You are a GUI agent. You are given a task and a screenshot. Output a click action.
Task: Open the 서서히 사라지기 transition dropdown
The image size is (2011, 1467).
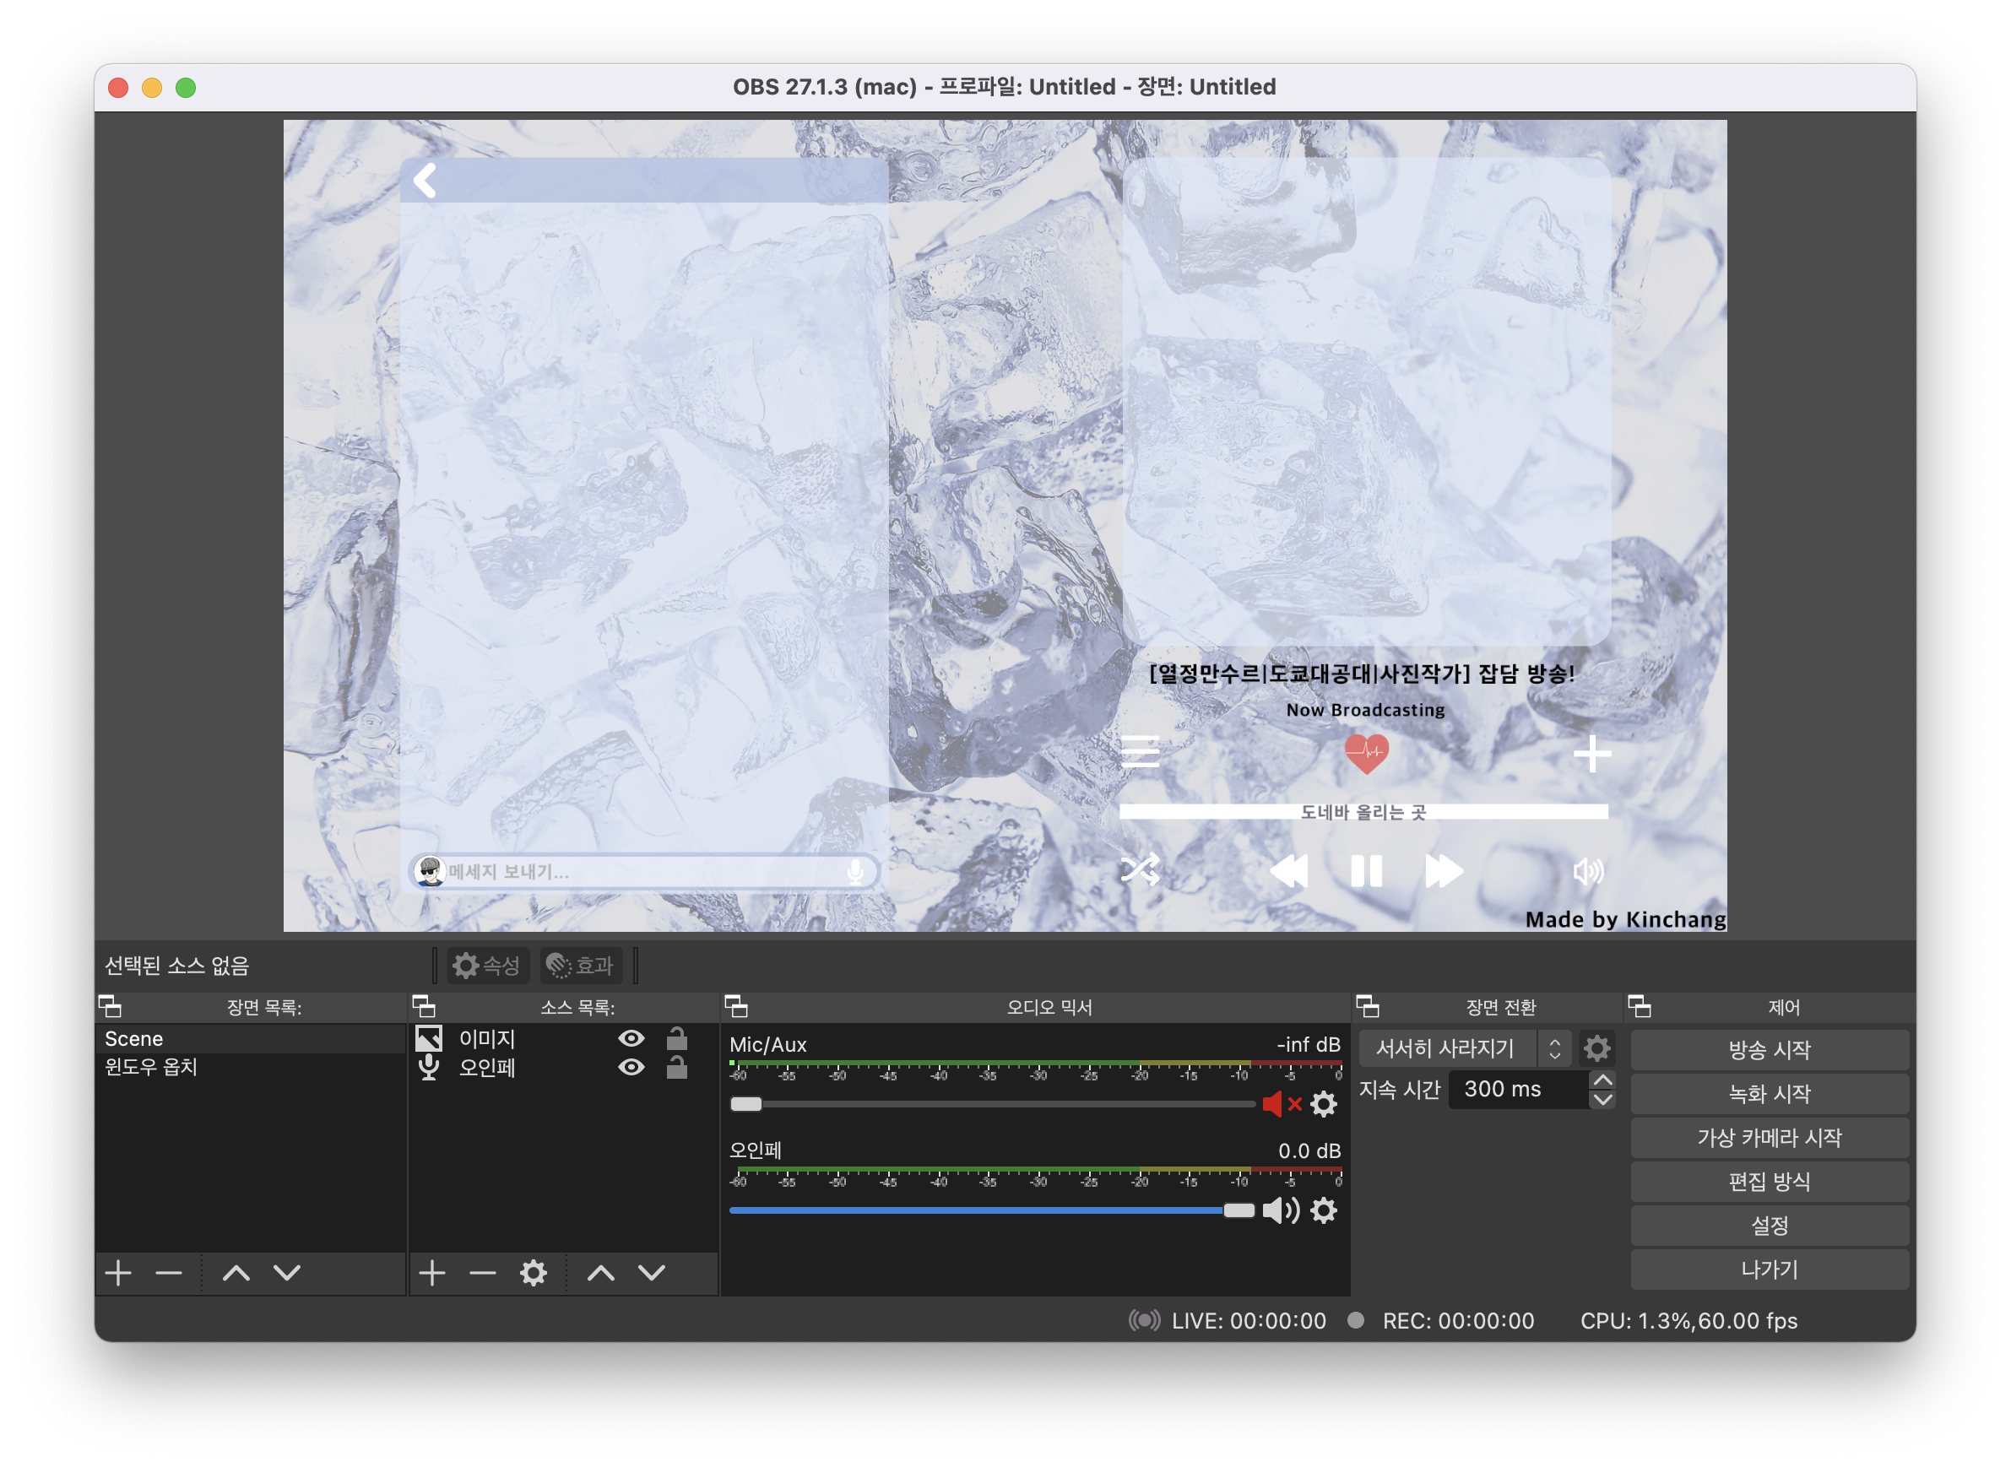click(x=1464, y=1048)
